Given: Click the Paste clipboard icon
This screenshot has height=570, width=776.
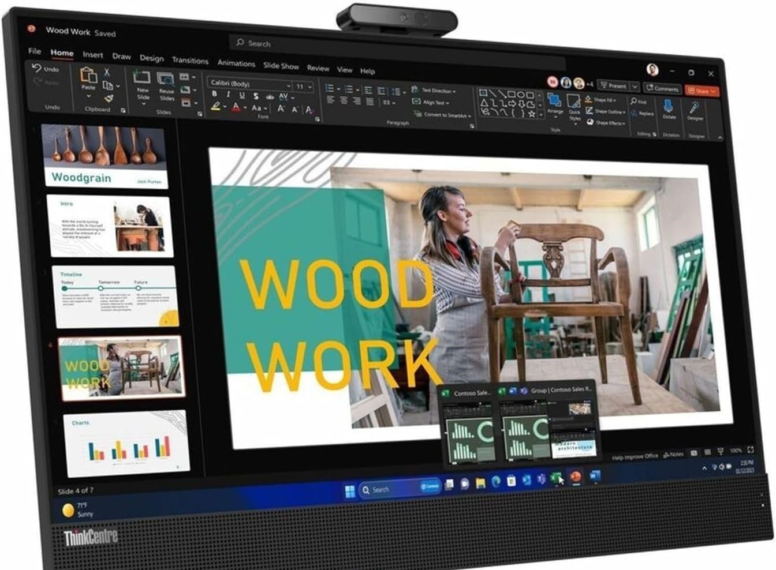Looking at the screenshot, I should [x=88, y=75].
